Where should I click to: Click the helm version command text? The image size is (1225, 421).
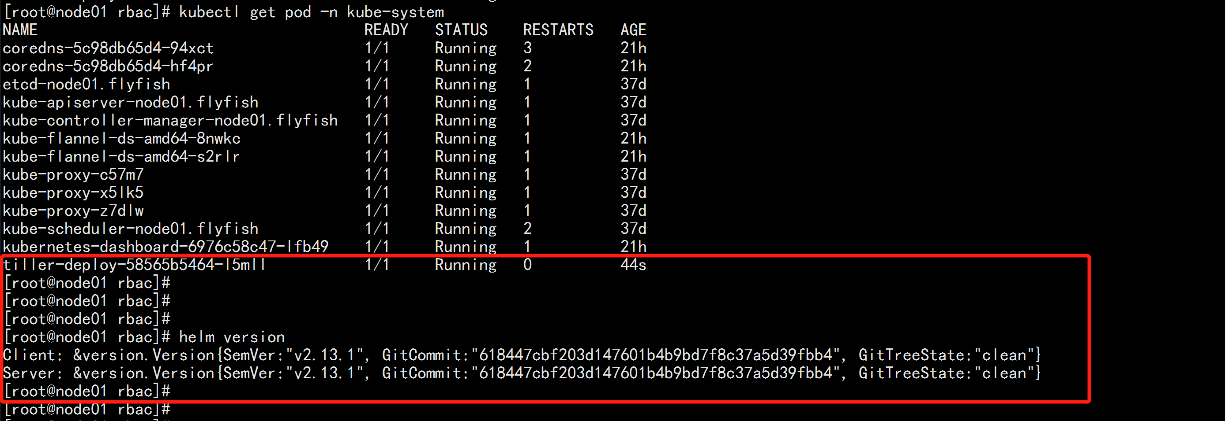tap(232, 337)
